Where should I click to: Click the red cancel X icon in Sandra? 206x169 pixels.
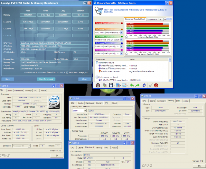point(156,85)
